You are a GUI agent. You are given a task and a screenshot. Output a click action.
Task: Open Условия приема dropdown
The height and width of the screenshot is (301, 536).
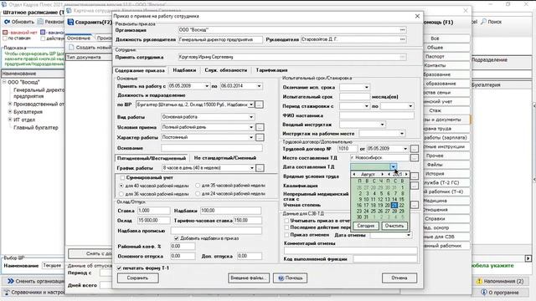tap(251, 127)
